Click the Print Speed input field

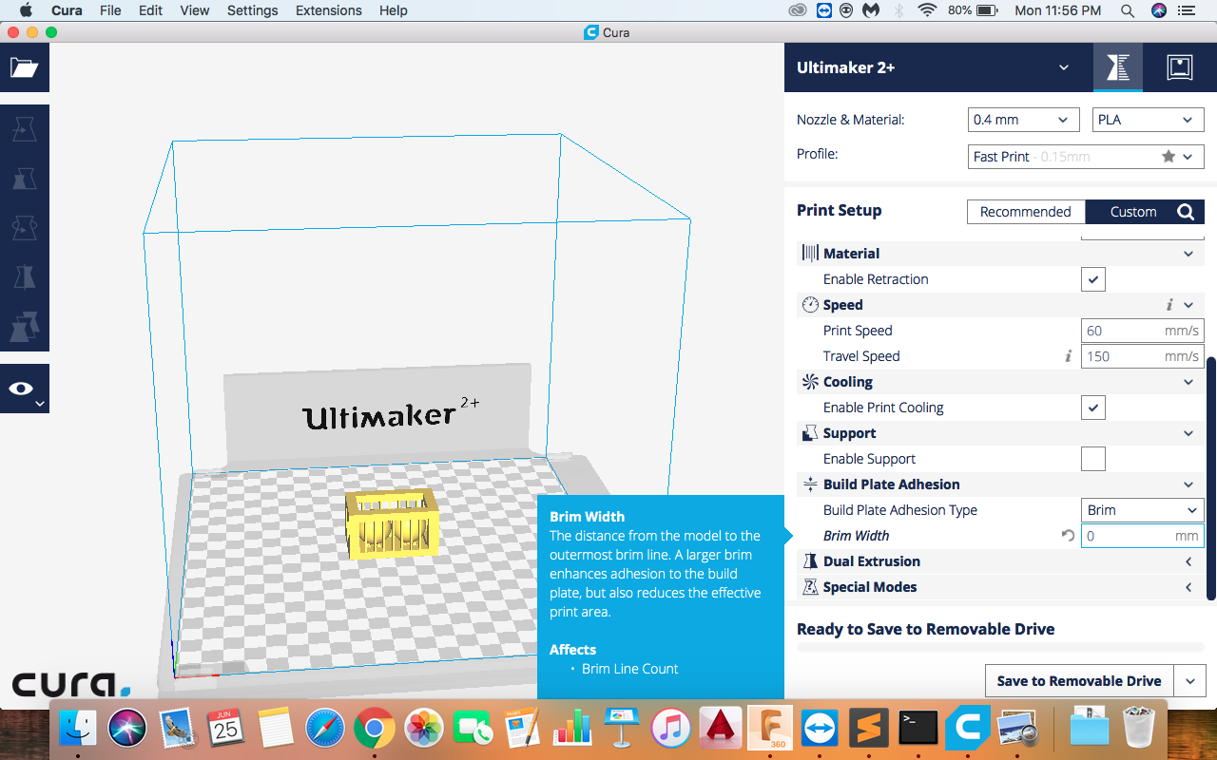pyautogui.click(x=1143, y=331)
